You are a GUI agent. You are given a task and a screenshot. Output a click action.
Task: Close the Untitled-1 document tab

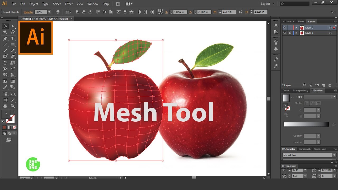click(72, 19)
